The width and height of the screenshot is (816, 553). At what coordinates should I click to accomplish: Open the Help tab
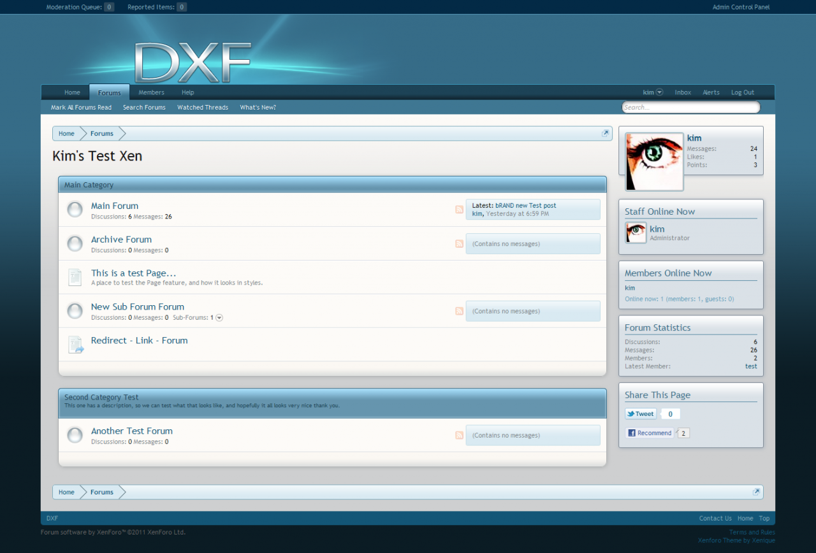tap(187, 92)
